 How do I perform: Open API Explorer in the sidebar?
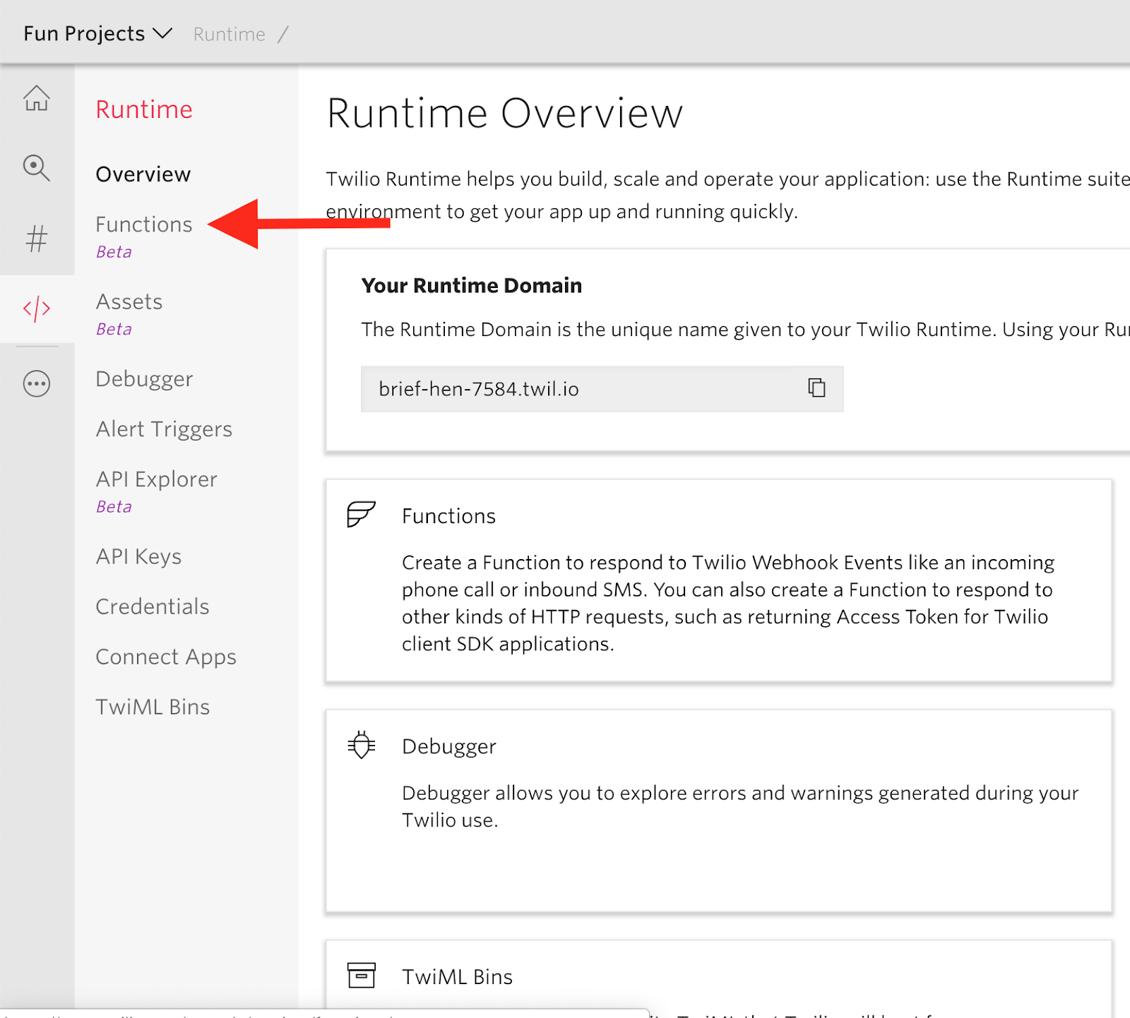click(157, 479)
